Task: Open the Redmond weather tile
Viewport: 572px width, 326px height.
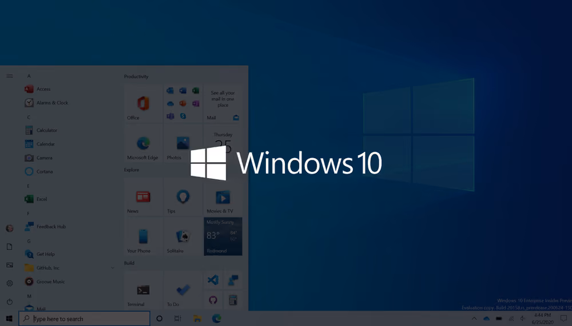Action: 223,236
